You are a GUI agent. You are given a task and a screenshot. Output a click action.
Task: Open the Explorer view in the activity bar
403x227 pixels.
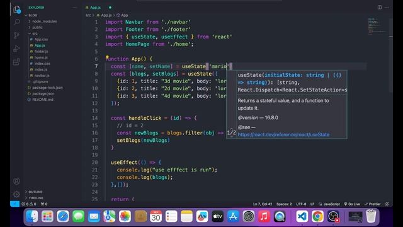[17, 10]
